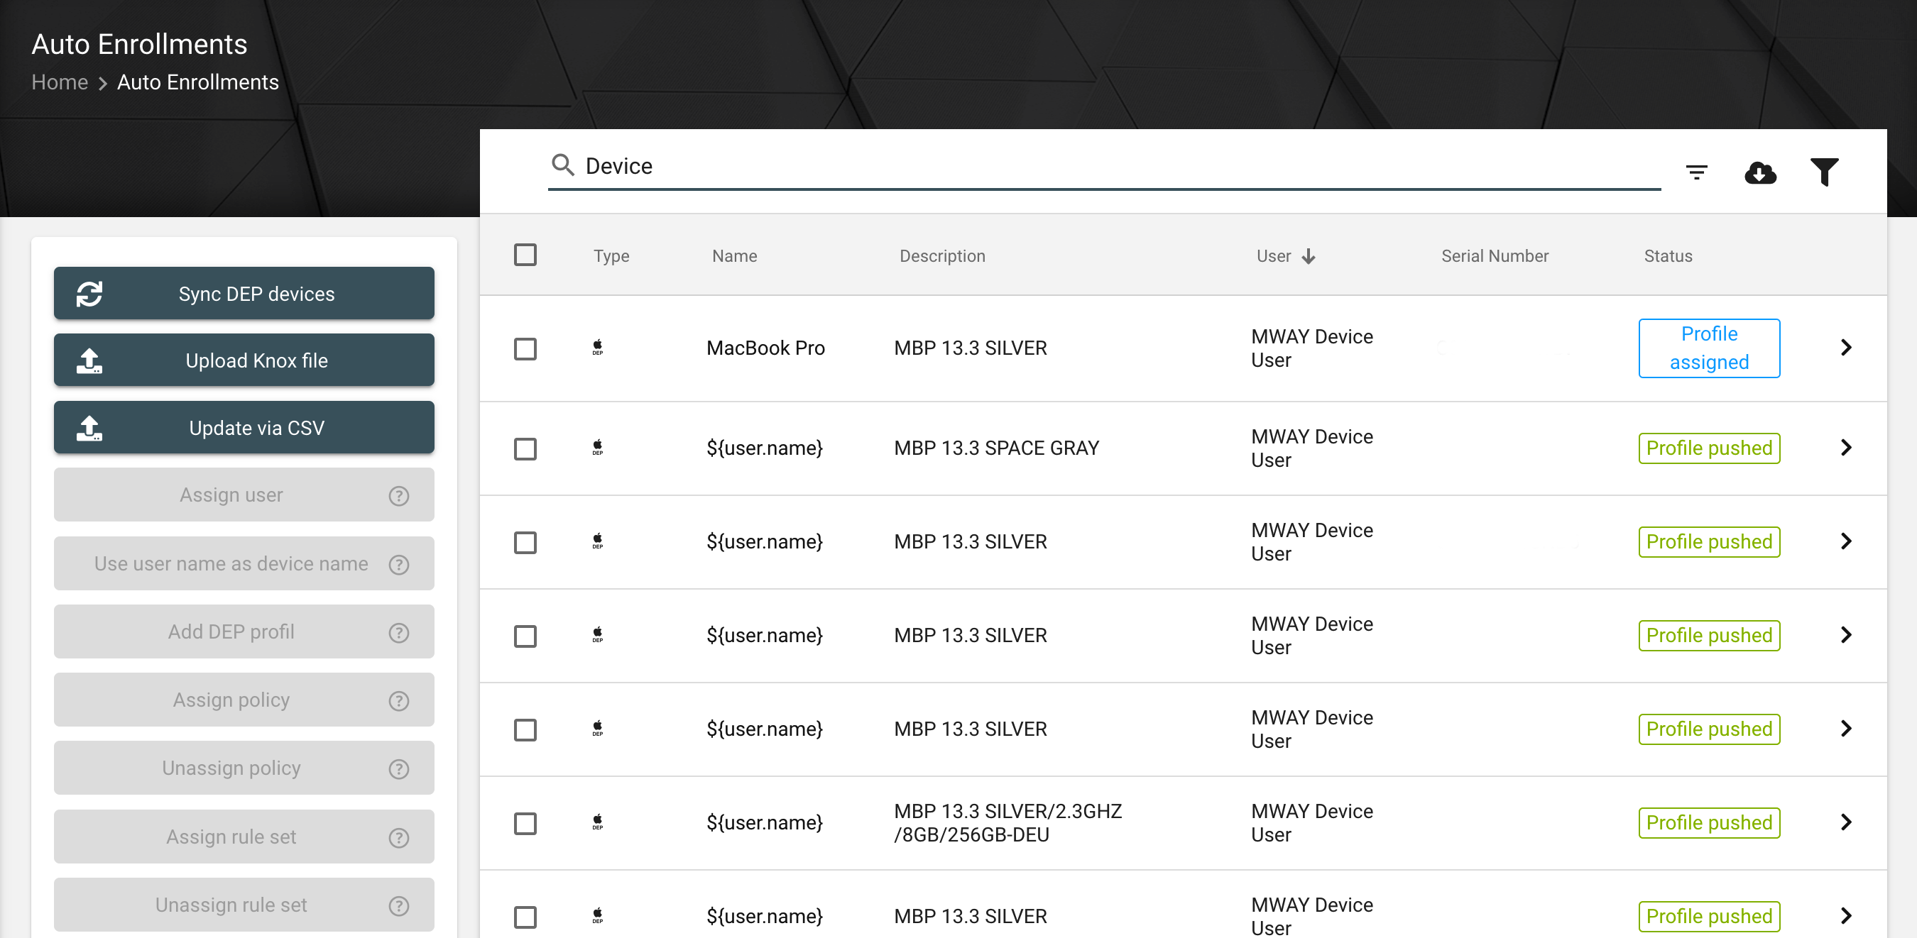Open the funnel filter icon

[1824, 172]
